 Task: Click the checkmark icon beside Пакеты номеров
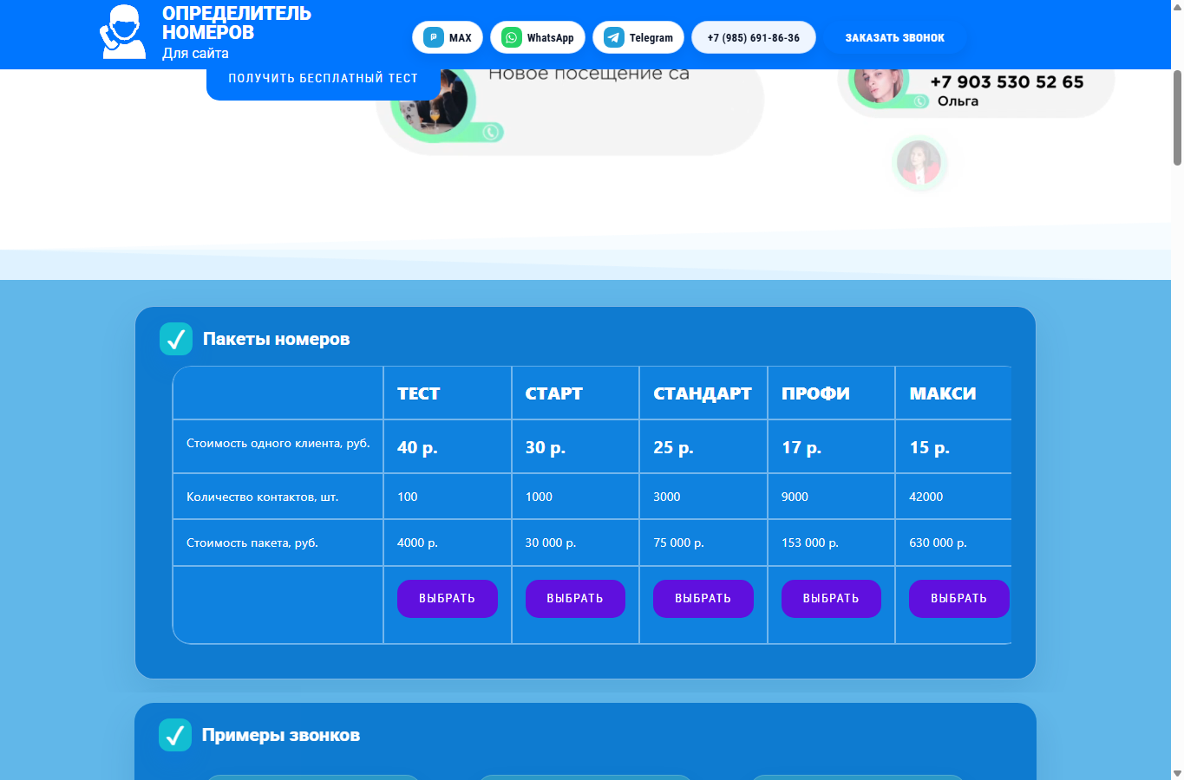point(176,339)
